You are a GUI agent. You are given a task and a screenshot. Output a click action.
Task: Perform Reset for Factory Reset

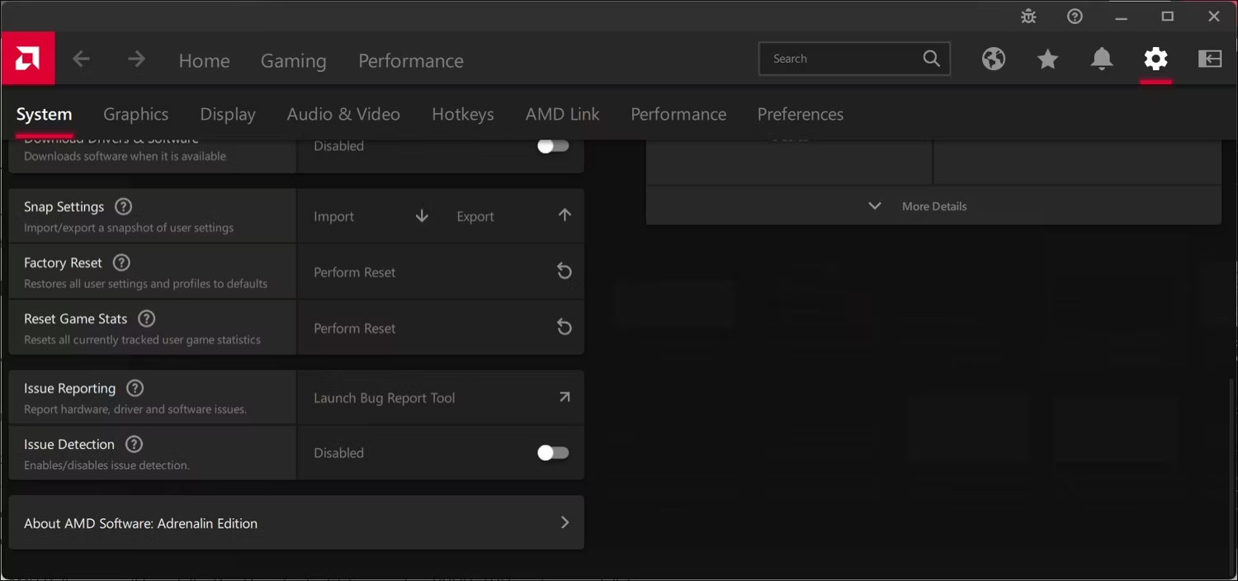click(441, 272)
